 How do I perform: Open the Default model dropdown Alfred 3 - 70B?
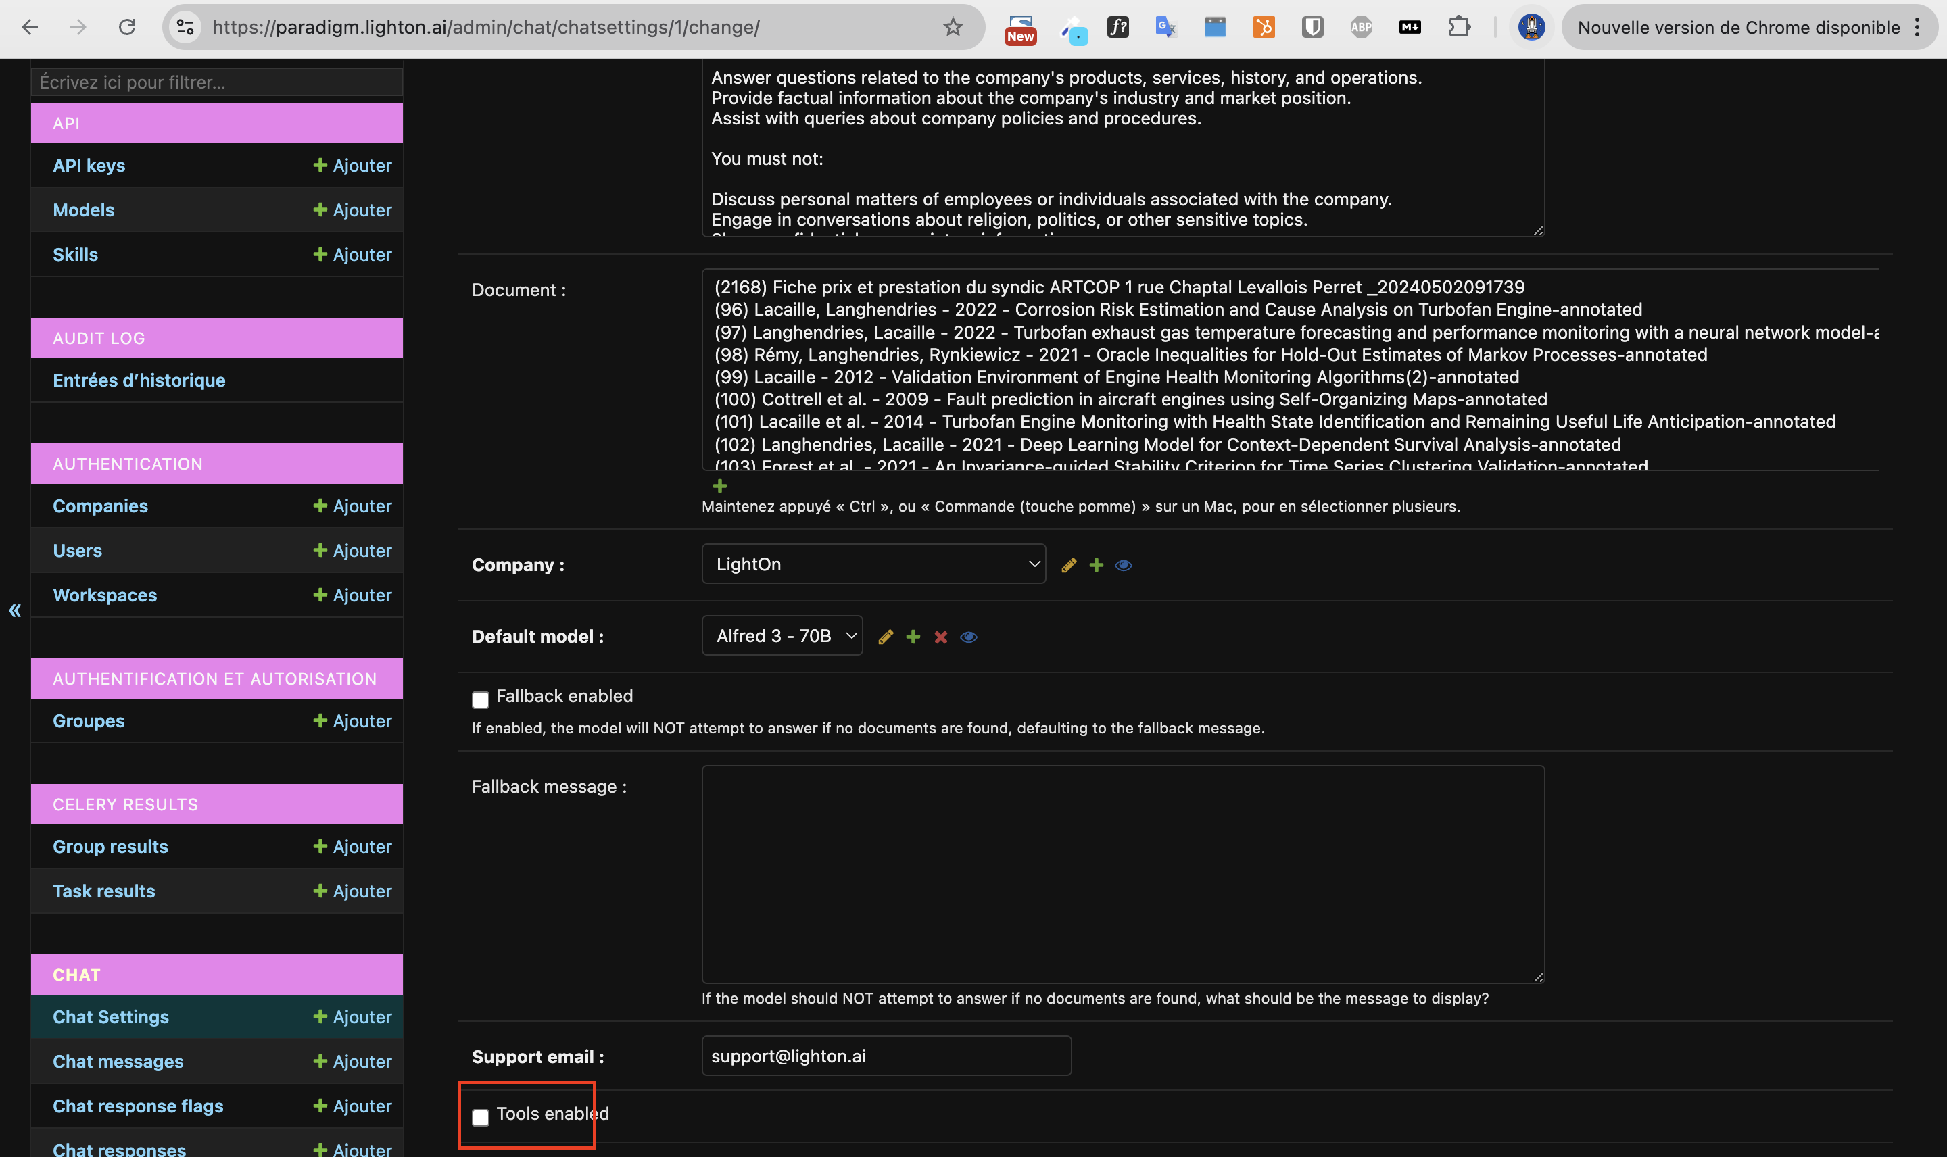[x=782, y=635]
